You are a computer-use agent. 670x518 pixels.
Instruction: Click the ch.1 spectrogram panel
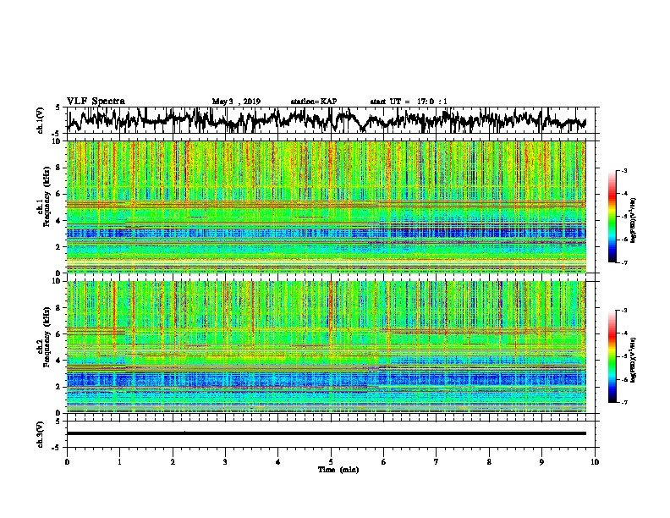point(327,207)
